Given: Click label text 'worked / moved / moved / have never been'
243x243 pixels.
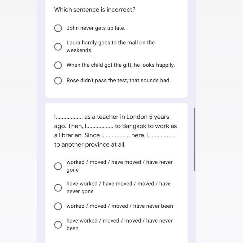Looking at the screenshot, I should (x=120, y=206).
